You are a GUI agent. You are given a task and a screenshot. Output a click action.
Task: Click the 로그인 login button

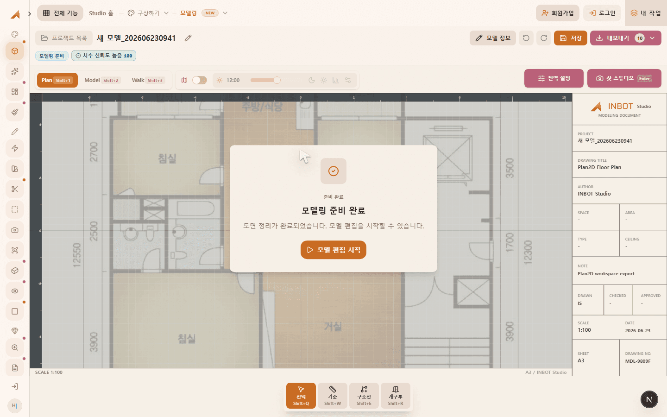click(x=602, y=13)
